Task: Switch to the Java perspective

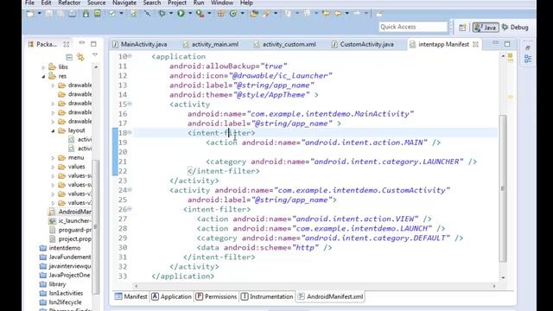Action: (x=486, y=28)
